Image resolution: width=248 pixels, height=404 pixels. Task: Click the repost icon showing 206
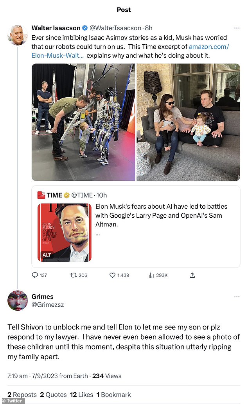[73, 275]
